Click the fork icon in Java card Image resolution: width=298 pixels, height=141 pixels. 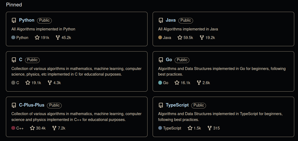pyautogui.click(x=202, y=37)
